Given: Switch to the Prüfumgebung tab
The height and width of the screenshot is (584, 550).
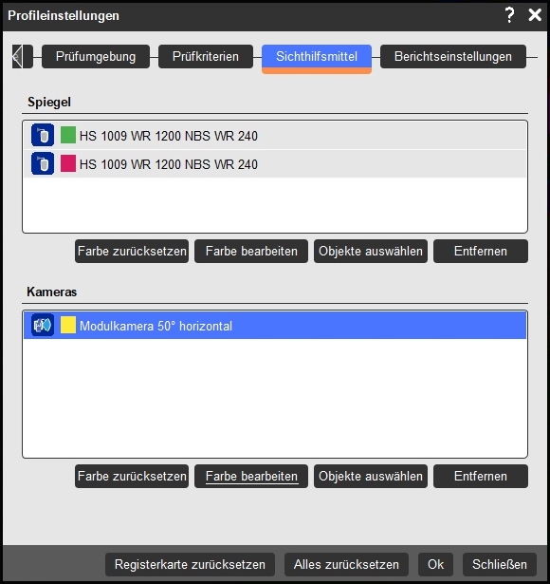Looking at the screenshot, I should pyautogui.click(x=96, y=57).
